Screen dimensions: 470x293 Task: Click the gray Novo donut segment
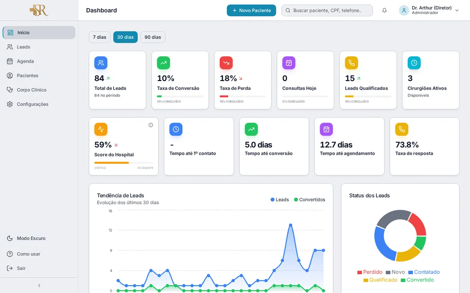click(x=394, y=217)
